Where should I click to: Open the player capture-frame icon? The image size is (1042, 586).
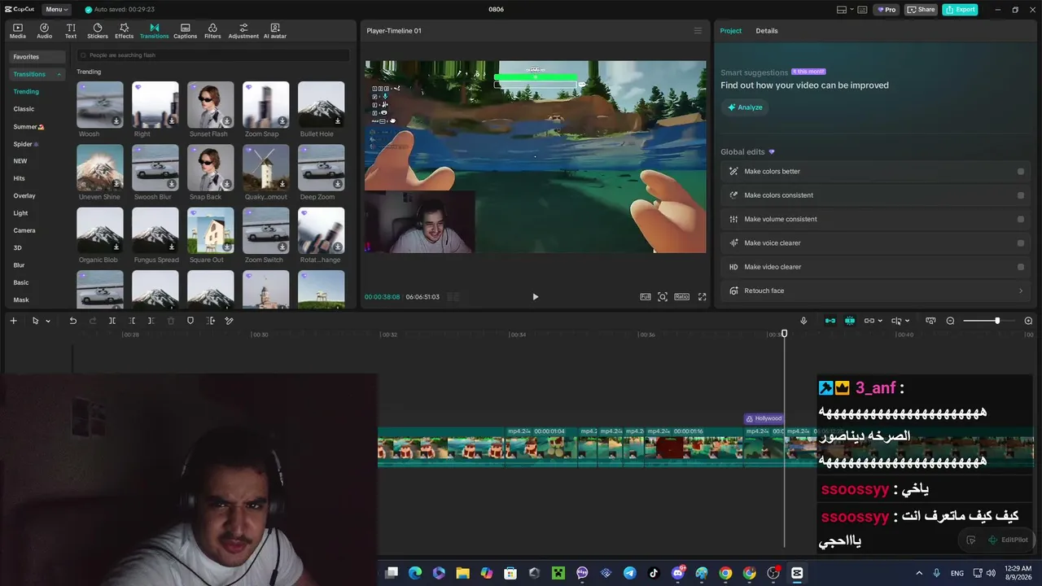(x=663, y=297)
